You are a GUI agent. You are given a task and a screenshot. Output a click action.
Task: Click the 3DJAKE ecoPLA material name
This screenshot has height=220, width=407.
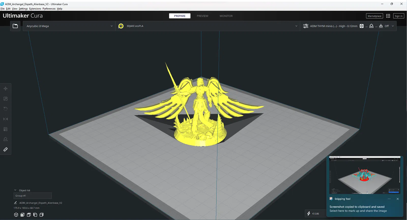135,26
